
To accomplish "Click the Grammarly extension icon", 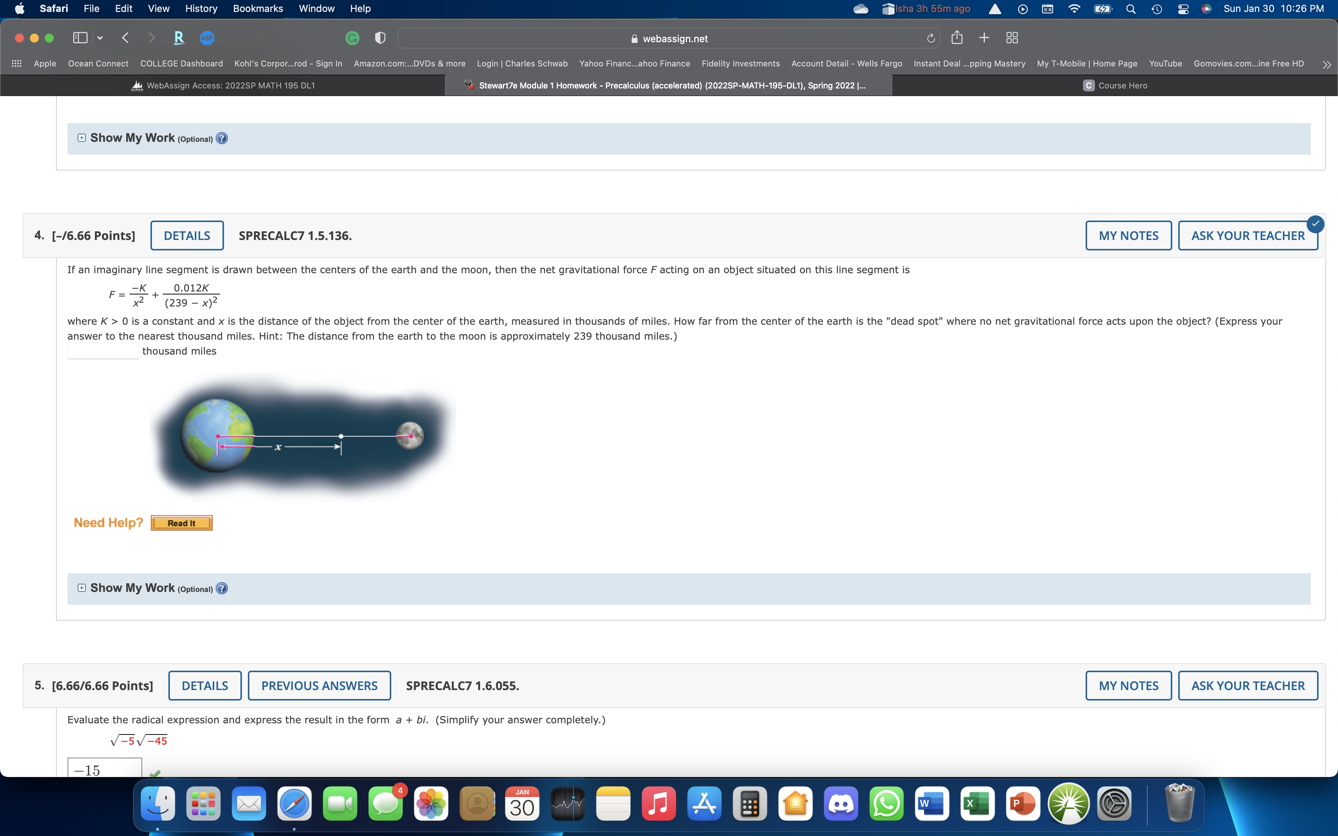I will point(352,38).
